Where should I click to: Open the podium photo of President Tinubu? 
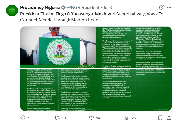(58, 47)
